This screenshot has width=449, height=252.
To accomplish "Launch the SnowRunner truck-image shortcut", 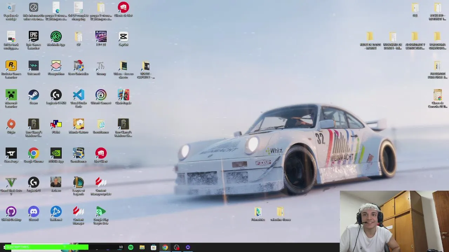I will (78, 156).
